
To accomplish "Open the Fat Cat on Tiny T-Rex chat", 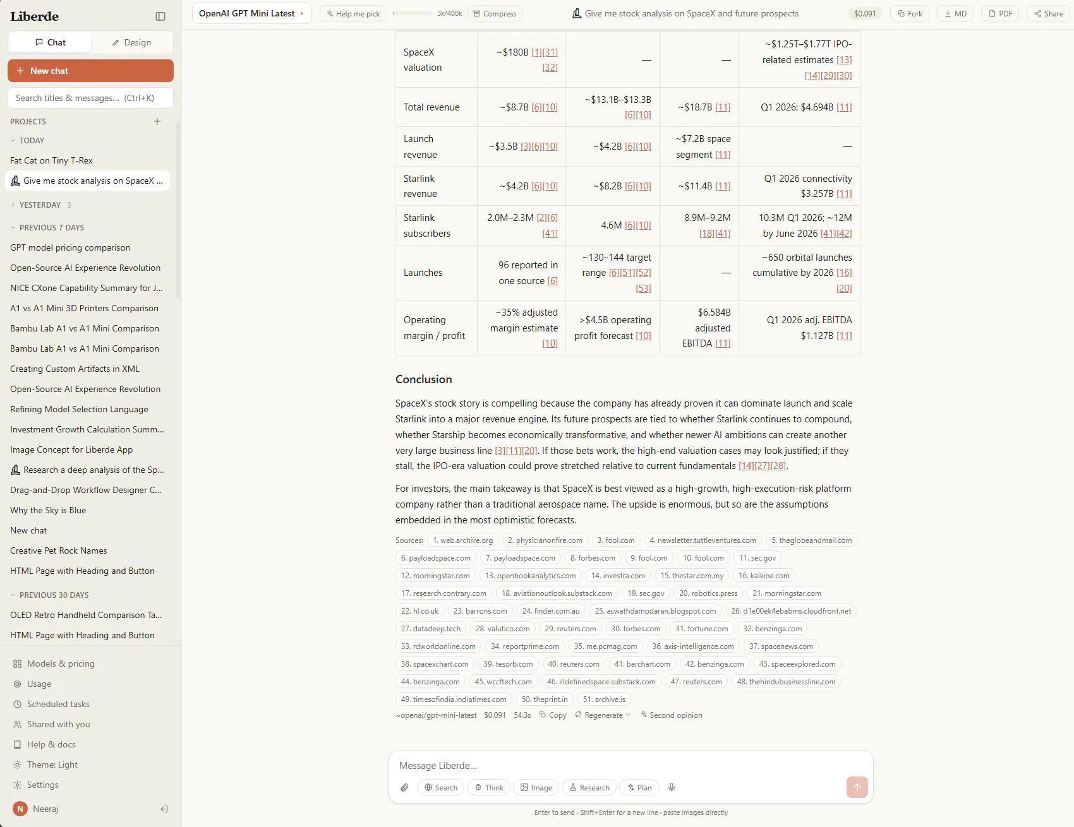I will [x=87, y=160].
